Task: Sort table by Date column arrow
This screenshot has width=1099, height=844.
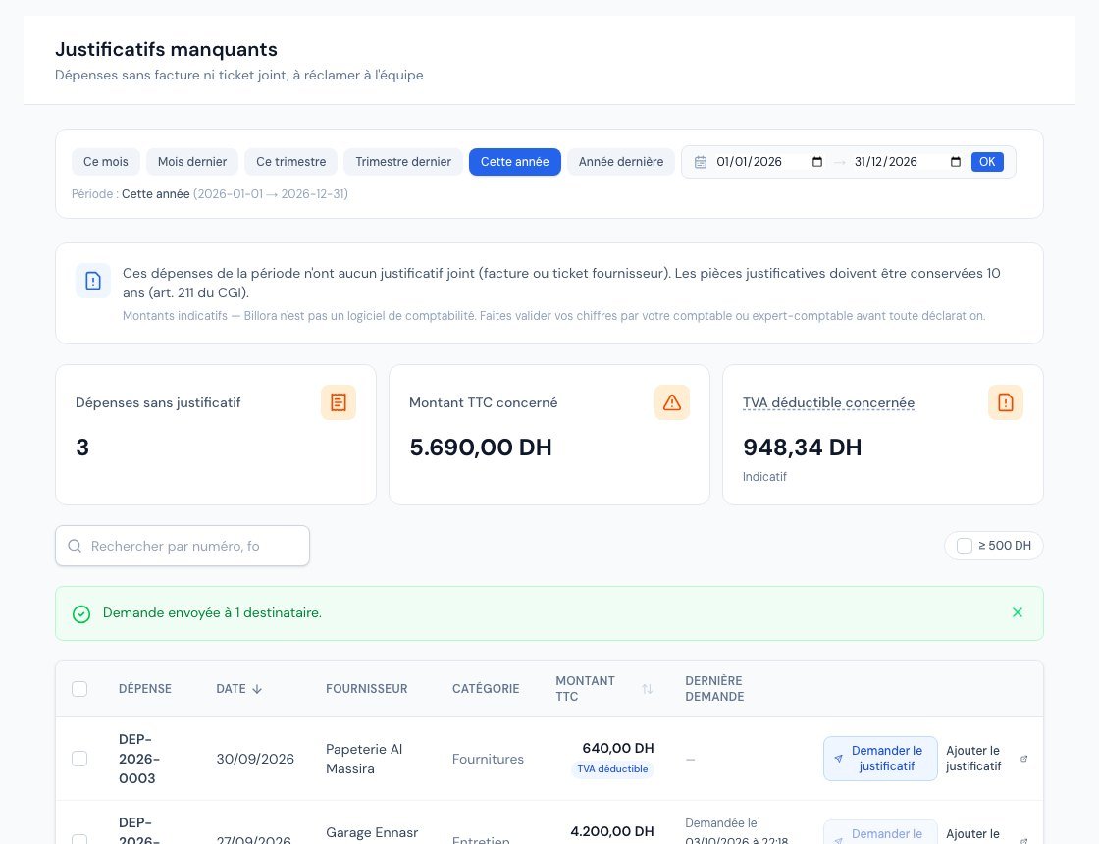Action: point(257,689)
